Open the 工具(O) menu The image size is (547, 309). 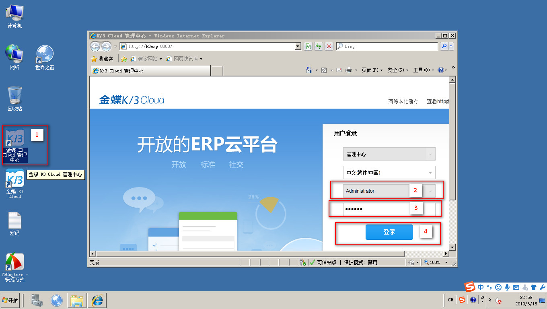423,70
